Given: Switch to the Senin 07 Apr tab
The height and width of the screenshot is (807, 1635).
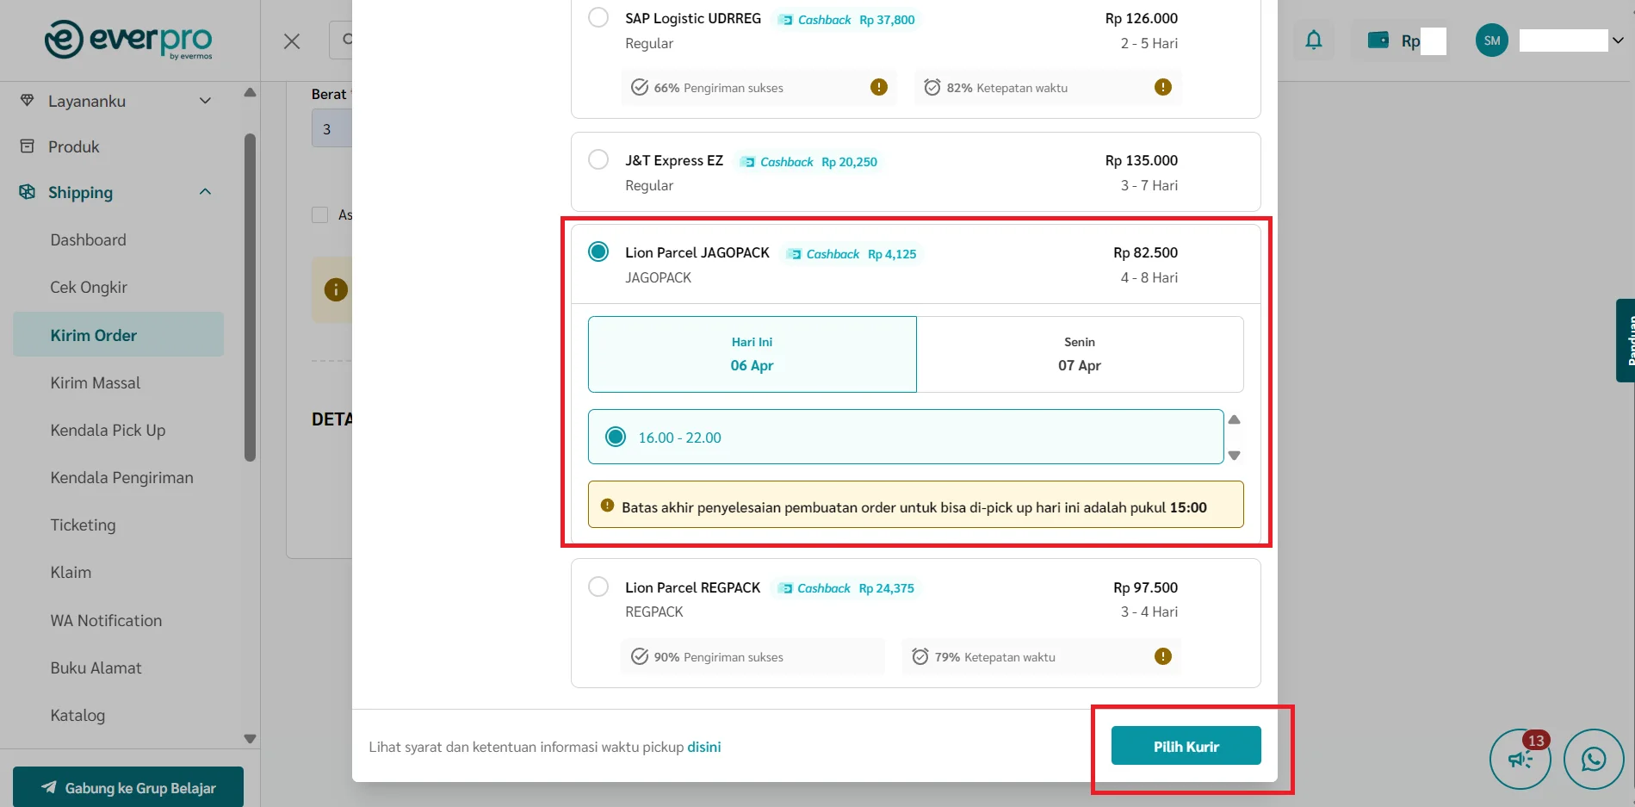Looking at the screenshot, I should (1079, 354).
